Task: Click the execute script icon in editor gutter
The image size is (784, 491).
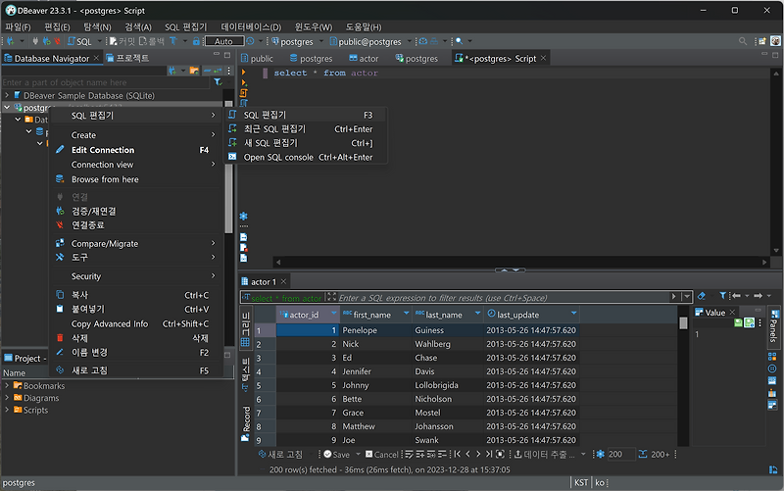Action: [243, 93]
